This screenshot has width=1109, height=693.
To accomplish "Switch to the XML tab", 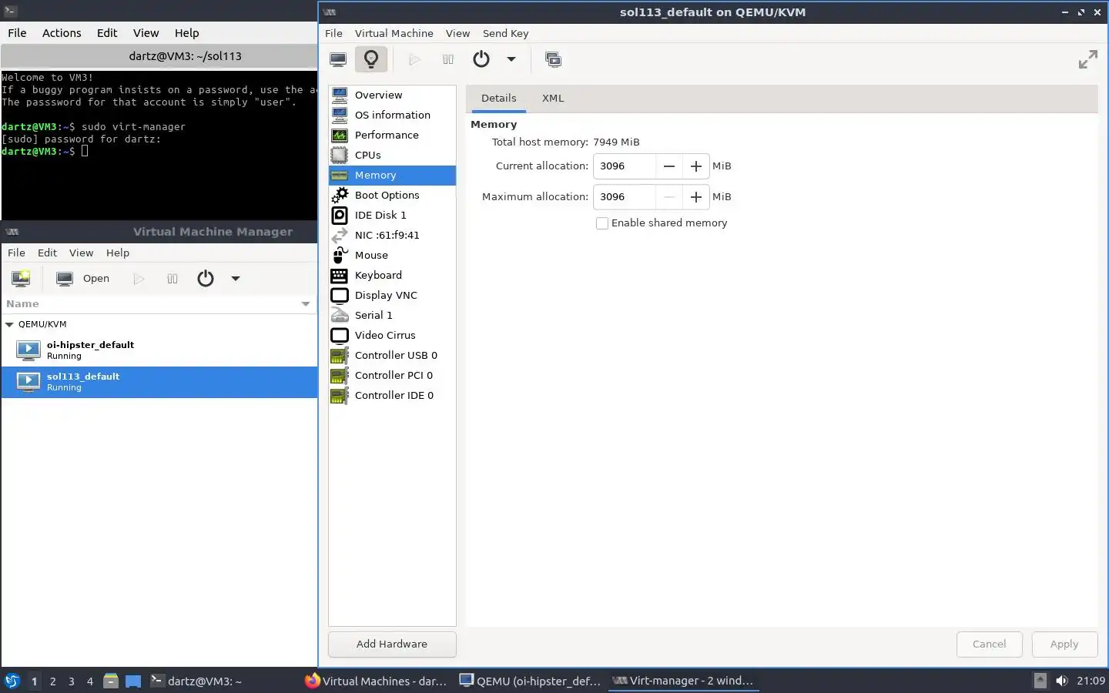I will coord(553,99).
